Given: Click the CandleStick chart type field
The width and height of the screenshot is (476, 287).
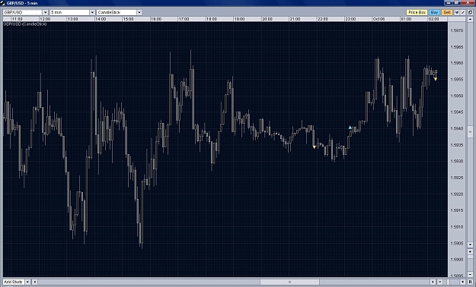Looking at the screenshot, I should 117,12.
